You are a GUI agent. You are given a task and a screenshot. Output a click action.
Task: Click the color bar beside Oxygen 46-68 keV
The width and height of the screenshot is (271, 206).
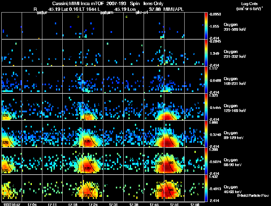pyautogui.click(x=206, y=188)
